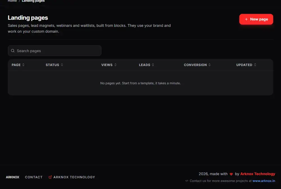Click the code brackets icon in the footer
This screenshot has width=281, height=189.
(x=187, y=181)
